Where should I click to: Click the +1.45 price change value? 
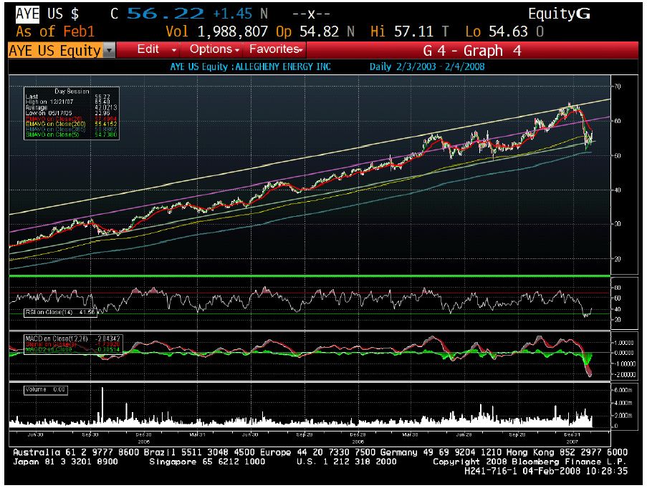pos(232,14)
